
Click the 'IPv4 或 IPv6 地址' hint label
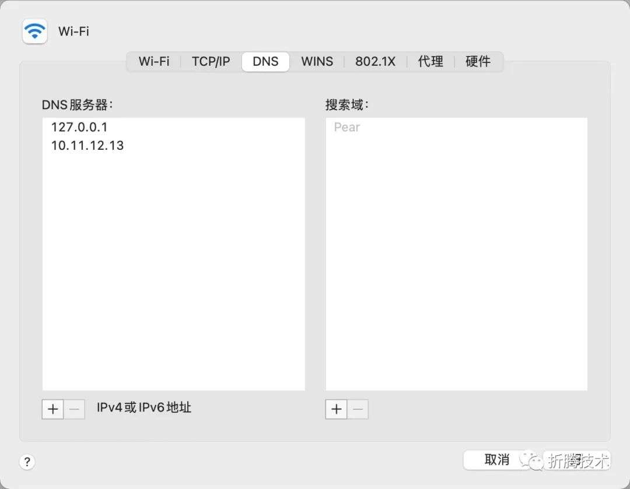(144, 407)
